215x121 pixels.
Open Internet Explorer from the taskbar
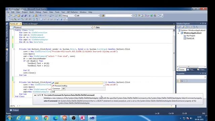coord(18,118)
